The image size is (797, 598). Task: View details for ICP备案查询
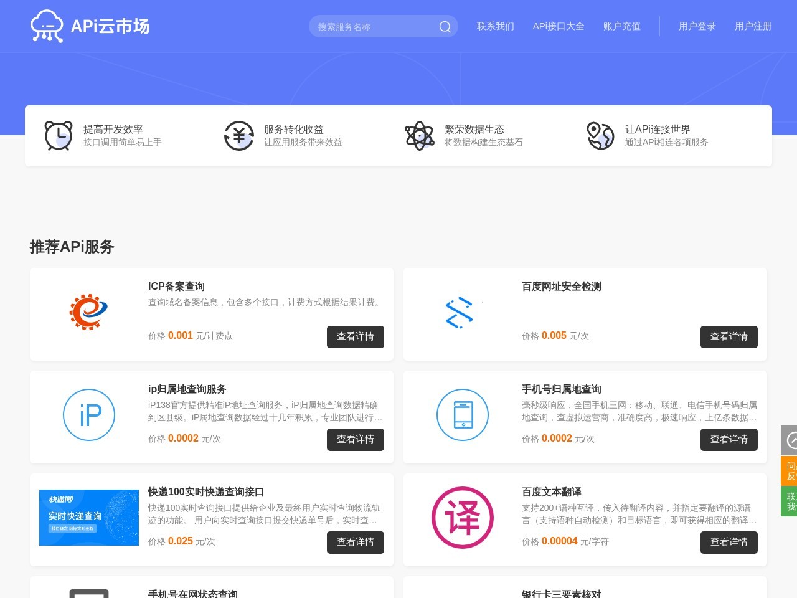coord(356,336)
